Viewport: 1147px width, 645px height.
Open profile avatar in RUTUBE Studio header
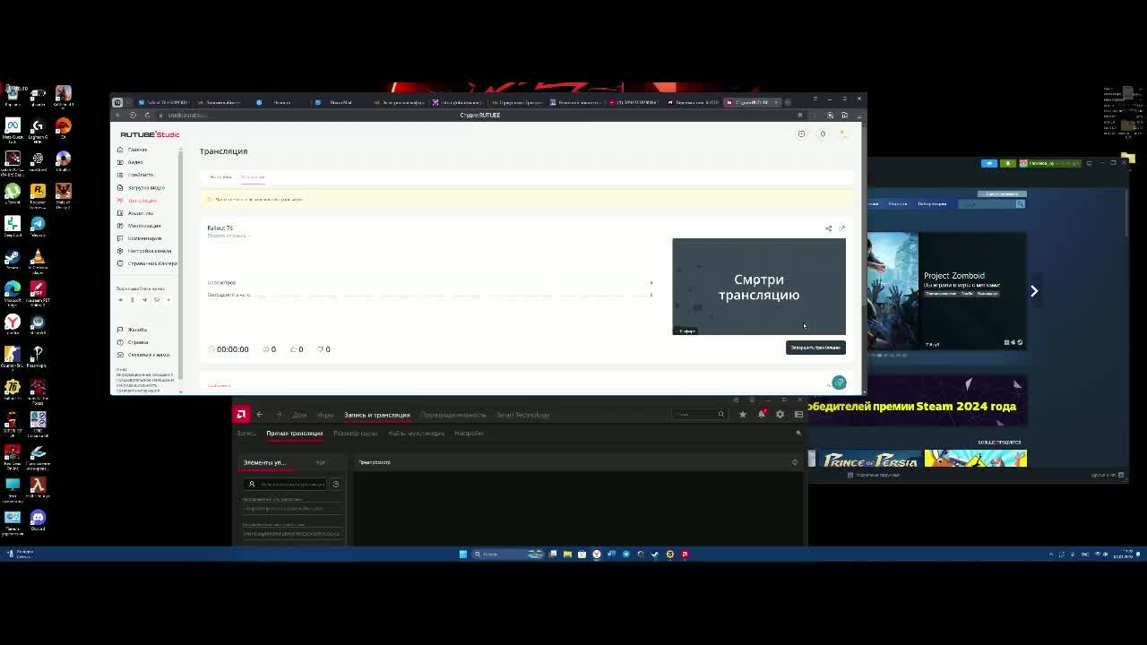(842, 134)
